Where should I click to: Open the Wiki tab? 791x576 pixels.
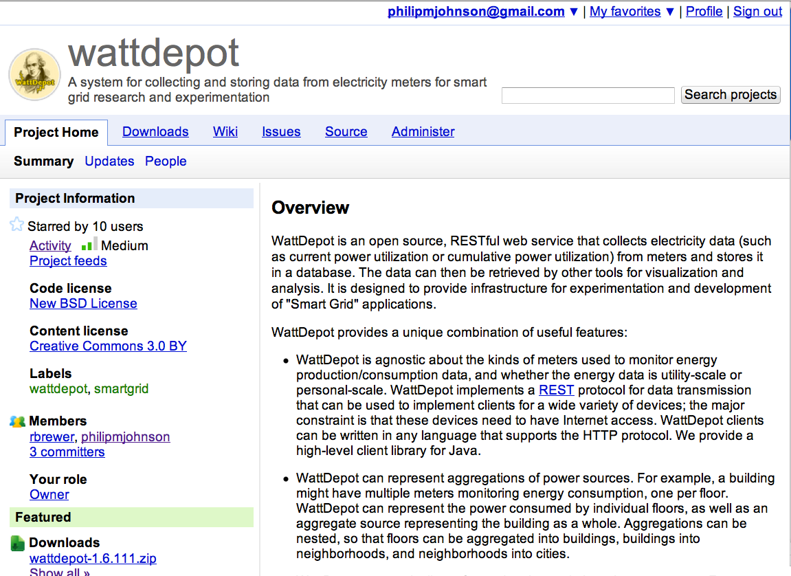[225, 132]
